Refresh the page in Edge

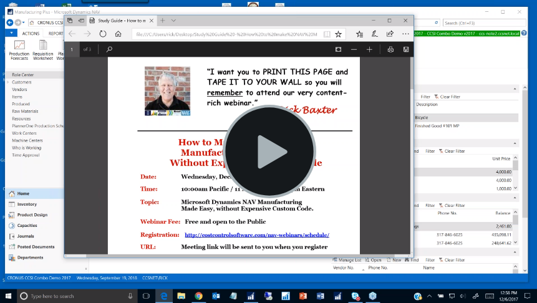click(x=103, y=34)
